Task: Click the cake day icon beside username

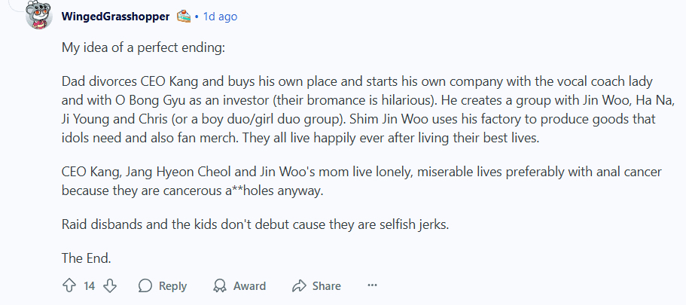Action: click(183, 16)
